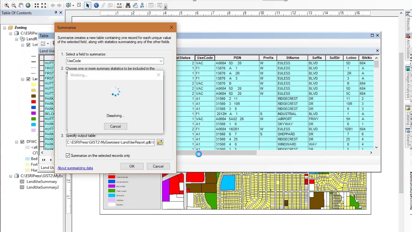Image resolution: width=412 pixels, height=232 pixels.
Task: Open the Find binoculars tool
Action: click(128, 5)
